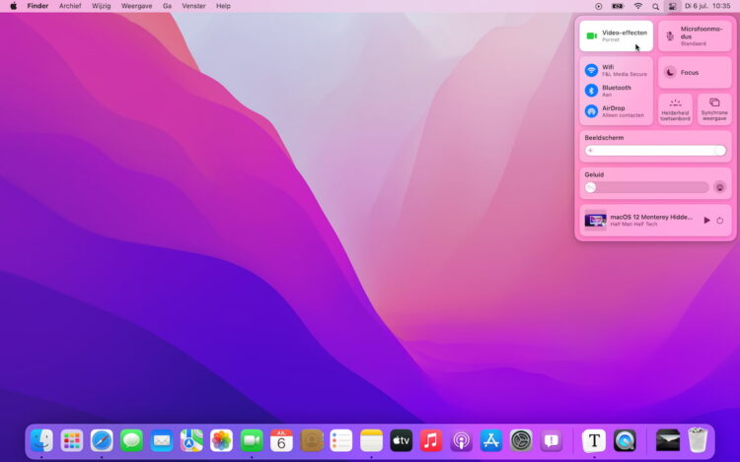
Task: Open Safari from the Dock
Action: 102,440
